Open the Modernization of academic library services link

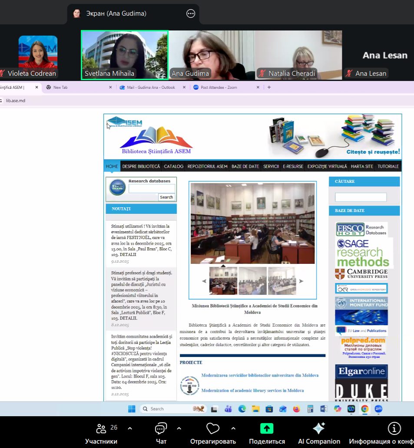252,391
